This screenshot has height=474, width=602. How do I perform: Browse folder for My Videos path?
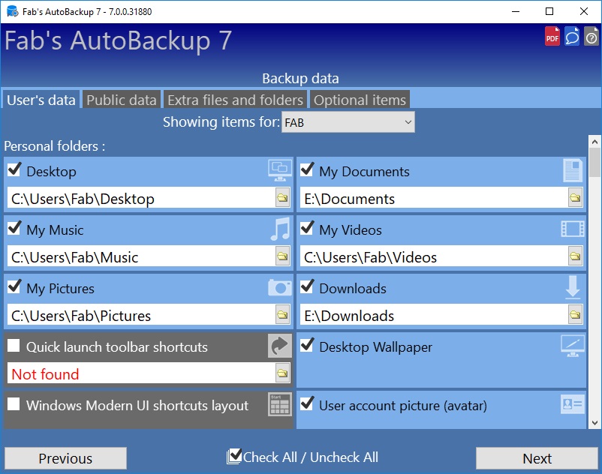575,256
